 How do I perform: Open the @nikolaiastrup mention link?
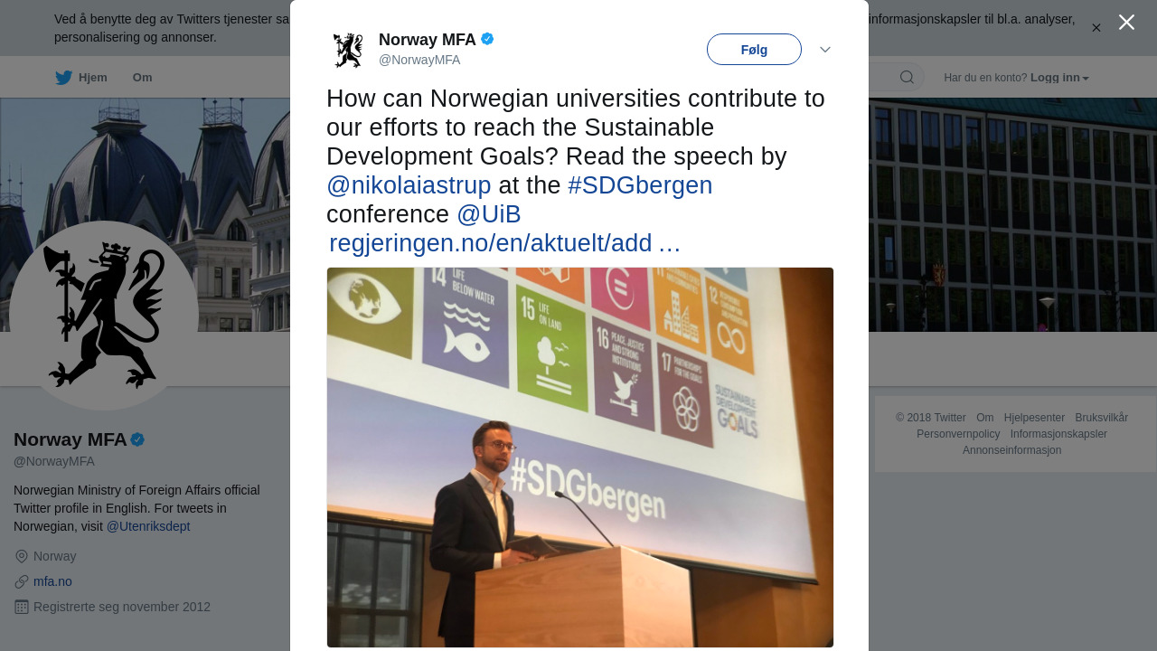pyautogui.click(x=409, y=185)
